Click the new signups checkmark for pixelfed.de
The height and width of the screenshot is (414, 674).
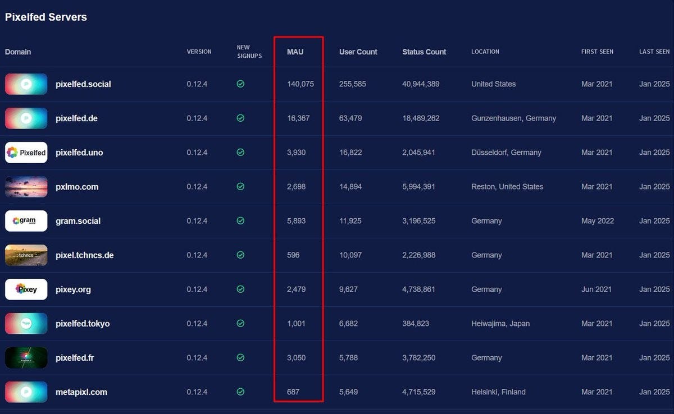coord(240,118)
